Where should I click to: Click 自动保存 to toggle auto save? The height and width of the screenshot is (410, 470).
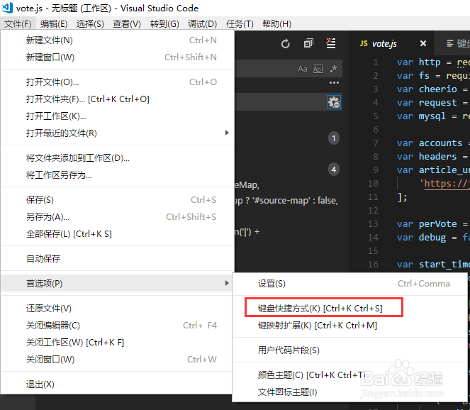(43, 258)
